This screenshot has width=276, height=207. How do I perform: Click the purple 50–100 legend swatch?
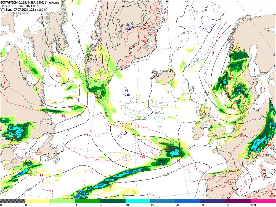(x=238, y=201)
